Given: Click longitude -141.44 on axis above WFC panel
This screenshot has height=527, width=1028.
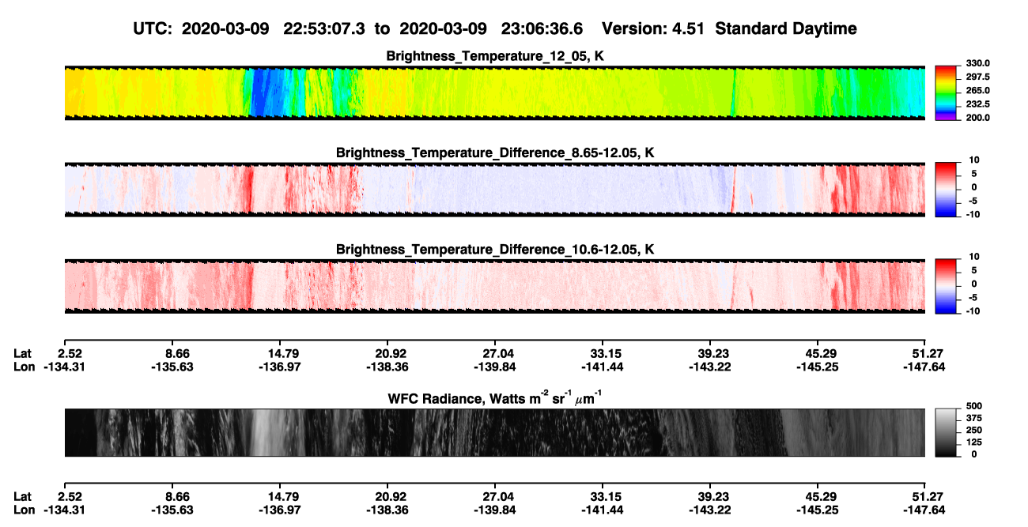Looking at the screenshot, I should (603, 367).
